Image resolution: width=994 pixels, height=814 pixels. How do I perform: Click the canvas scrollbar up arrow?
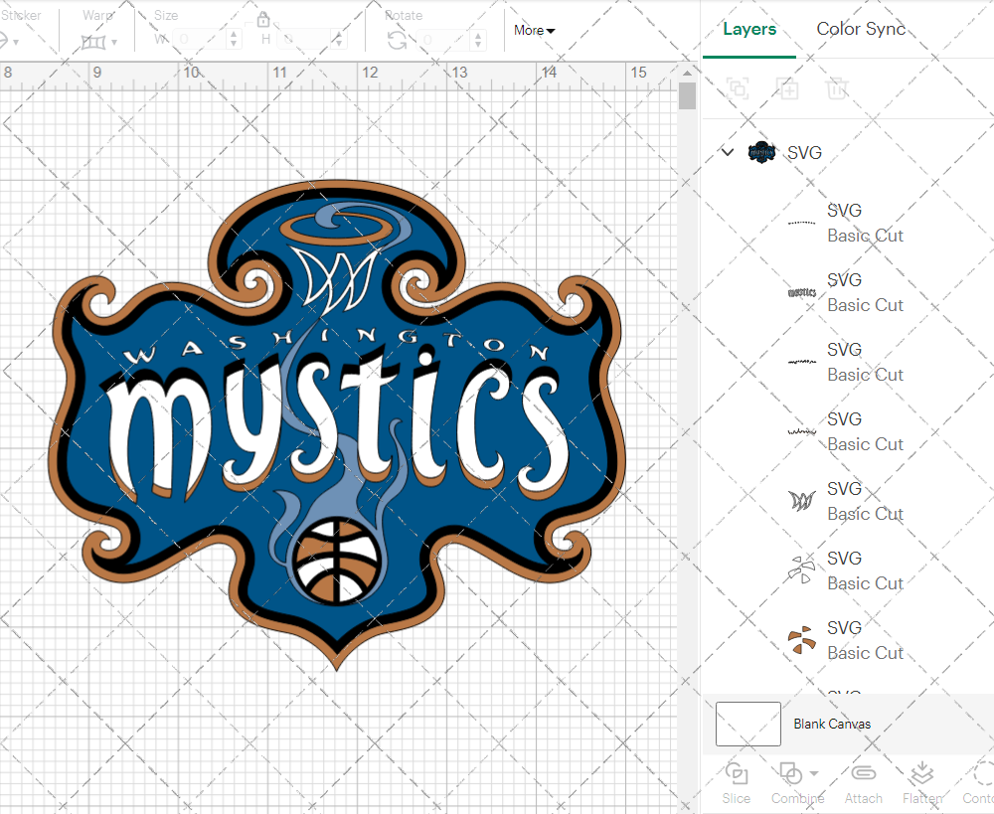pos(687,73)
